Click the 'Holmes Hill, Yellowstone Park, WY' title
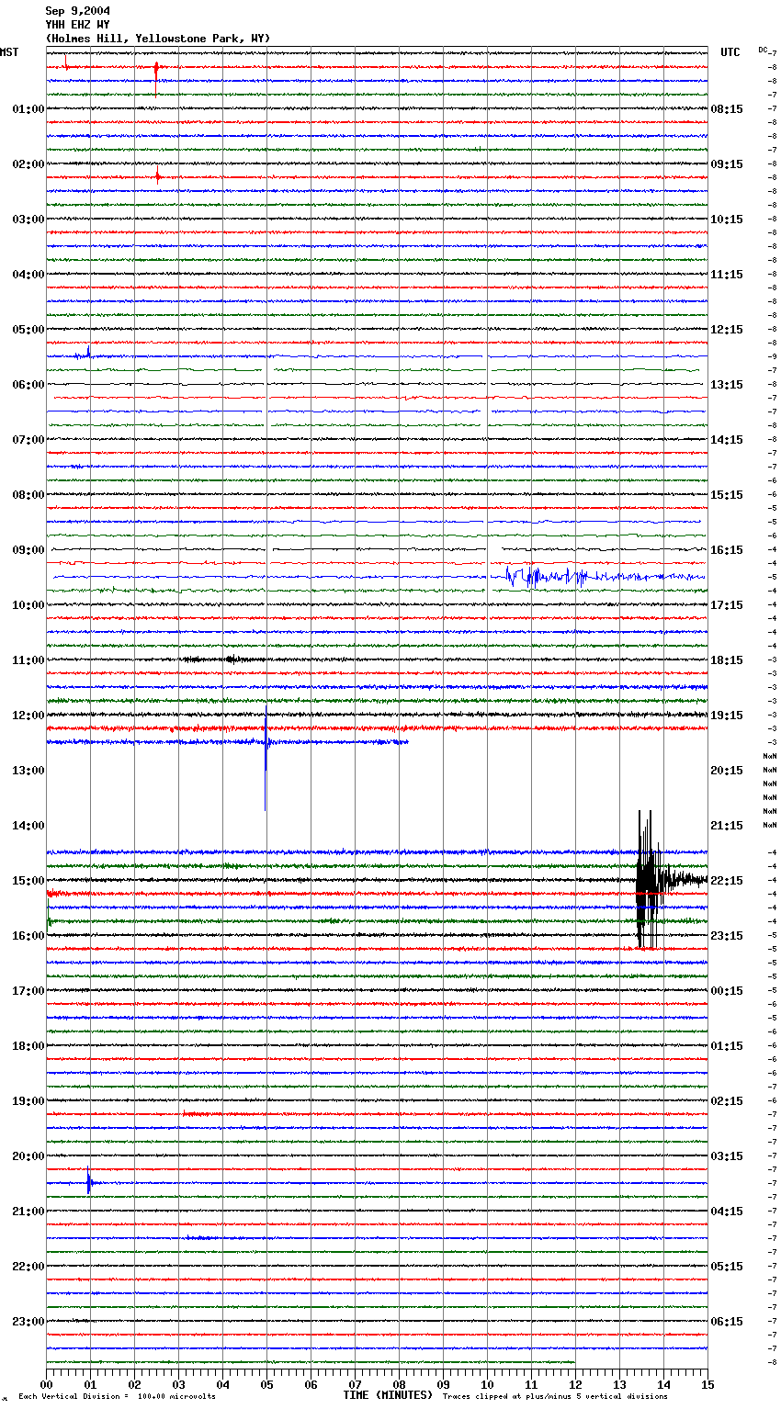This screenshot has width=781, height=1409. [157, 39]
